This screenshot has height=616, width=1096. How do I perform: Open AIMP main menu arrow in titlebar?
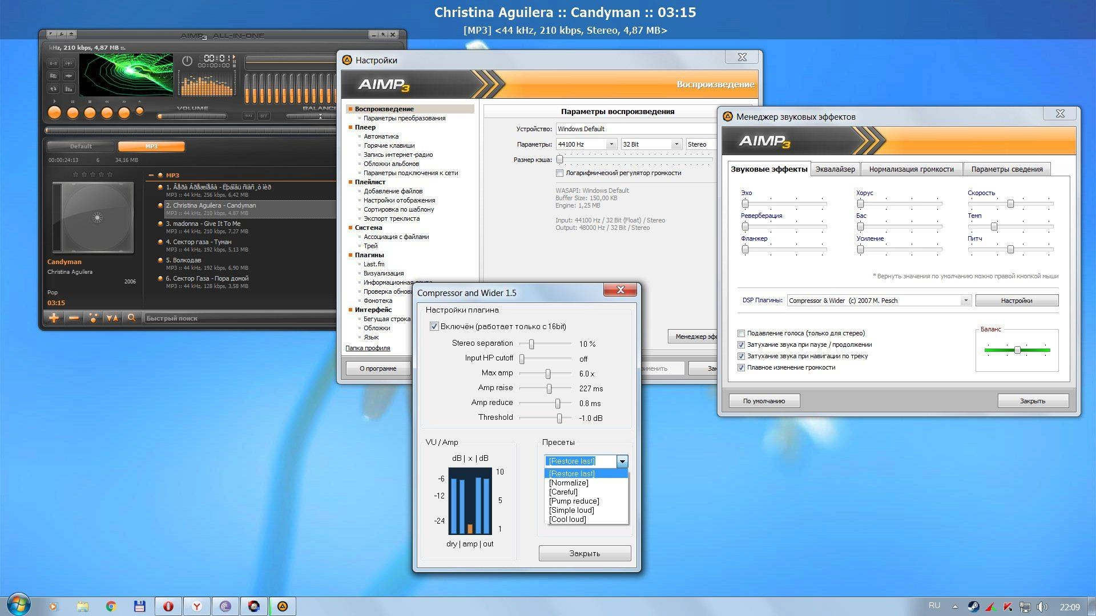[x=52, y=35]
